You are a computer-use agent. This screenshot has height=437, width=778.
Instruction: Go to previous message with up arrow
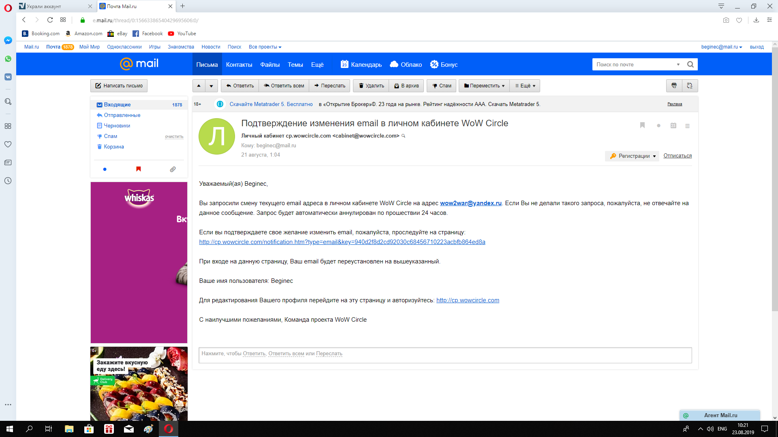(x=199, y=86)
